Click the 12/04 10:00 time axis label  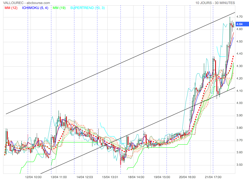(33, 177)
